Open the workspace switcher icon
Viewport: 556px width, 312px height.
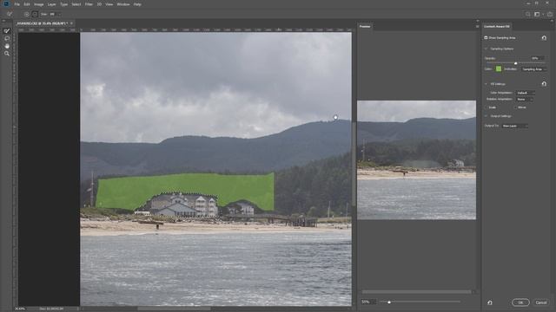coord(538,14)
